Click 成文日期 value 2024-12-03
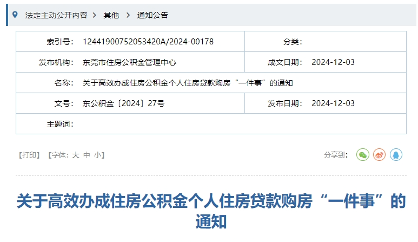 tap(333, 62)
